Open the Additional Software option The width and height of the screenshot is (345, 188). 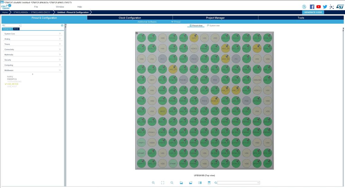tap(147, 22)
